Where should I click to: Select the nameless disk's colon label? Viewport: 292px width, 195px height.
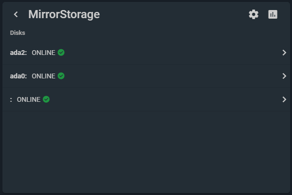[11, 100]
